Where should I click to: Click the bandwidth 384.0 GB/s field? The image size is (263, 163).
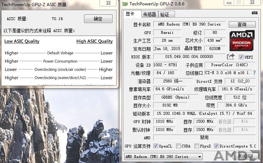tap(236, 105)
